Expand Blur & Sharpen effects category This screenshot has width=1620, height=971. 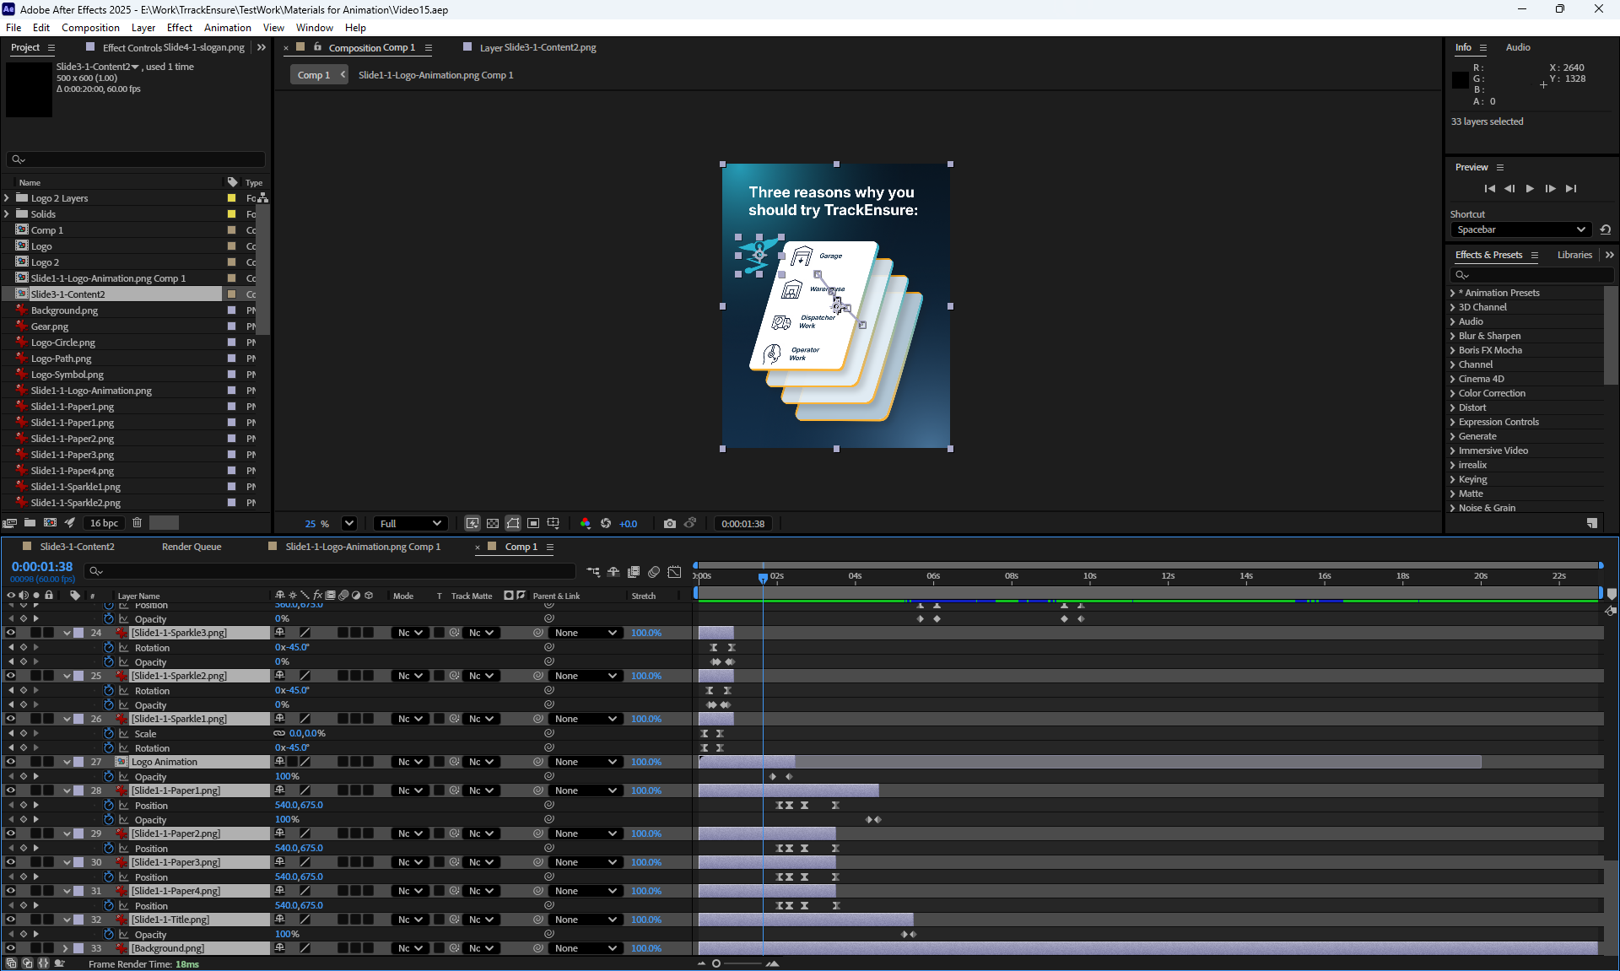coord(1453,336)
